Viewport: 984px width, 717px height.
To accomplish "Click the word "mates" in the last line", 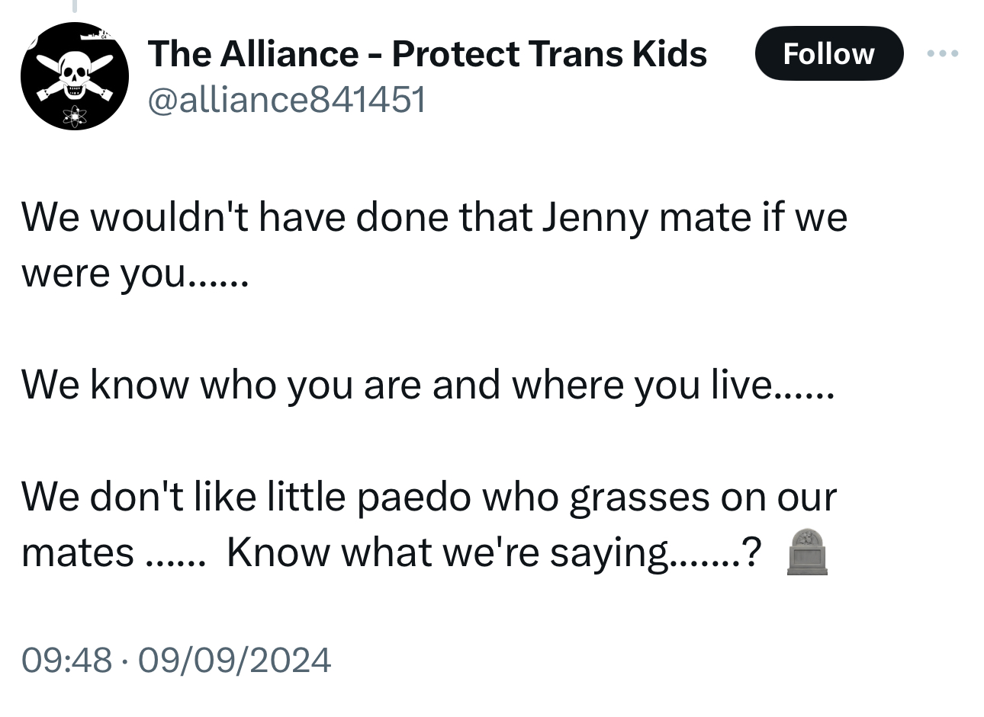I will (x=77, y=552).
